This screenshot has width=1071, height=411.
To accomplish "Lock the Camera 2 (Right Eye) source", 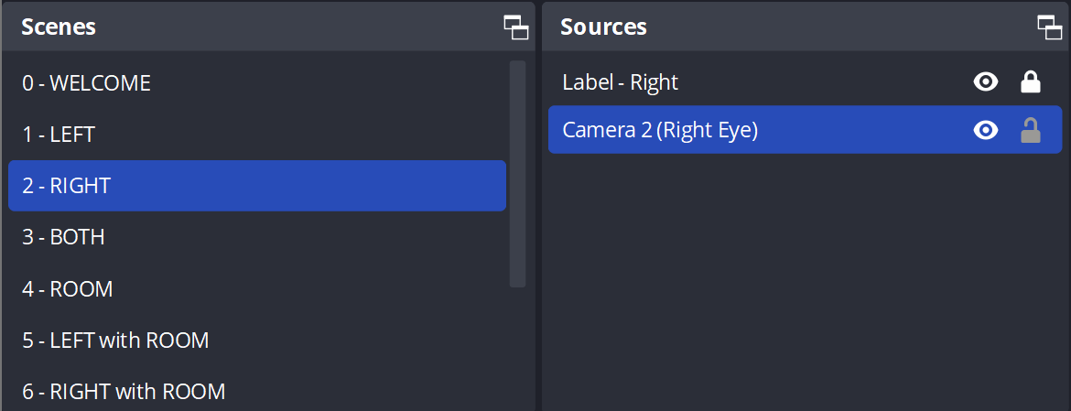I will pyautogui.click(x=1030, y=130).
